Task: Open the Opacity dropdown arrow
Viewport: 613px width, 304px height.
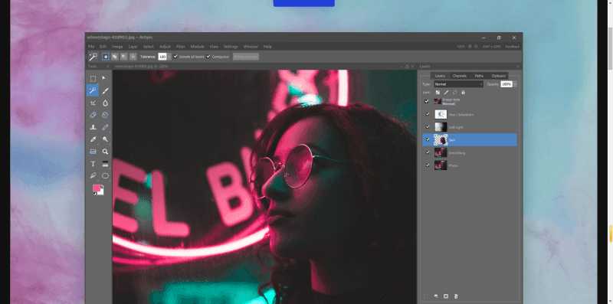Action: (515, 84)
